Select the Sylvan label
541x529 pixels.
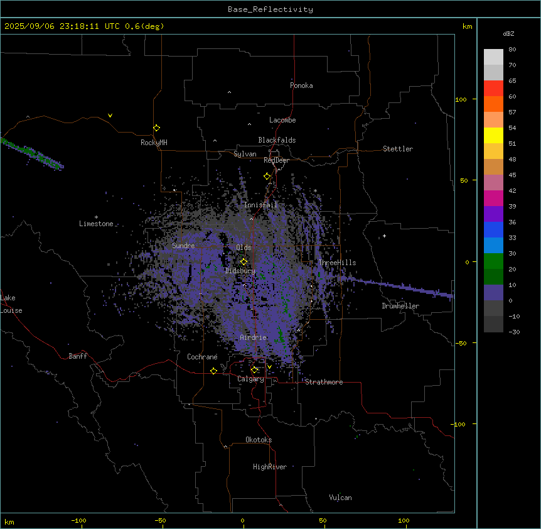(x=245, y=154)
